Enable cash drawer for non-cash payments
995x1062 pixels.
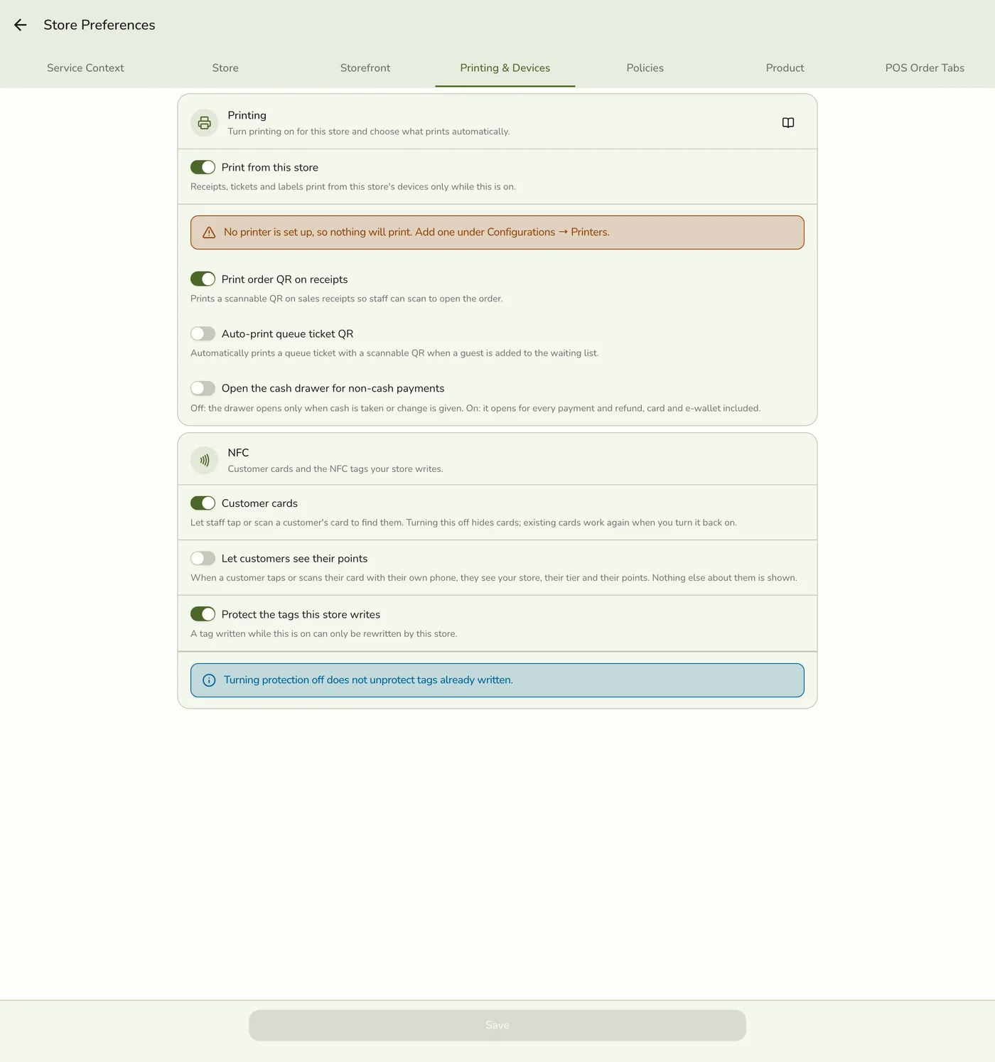point(203,388)
